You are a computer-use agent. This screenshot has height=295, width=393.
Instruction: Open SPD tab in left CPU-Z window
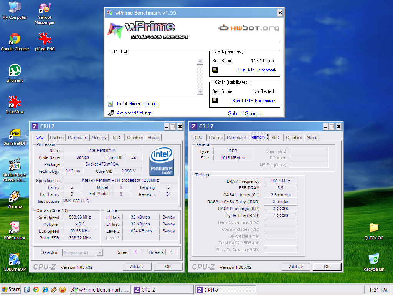pyautogui.click(x=117, y=138)
